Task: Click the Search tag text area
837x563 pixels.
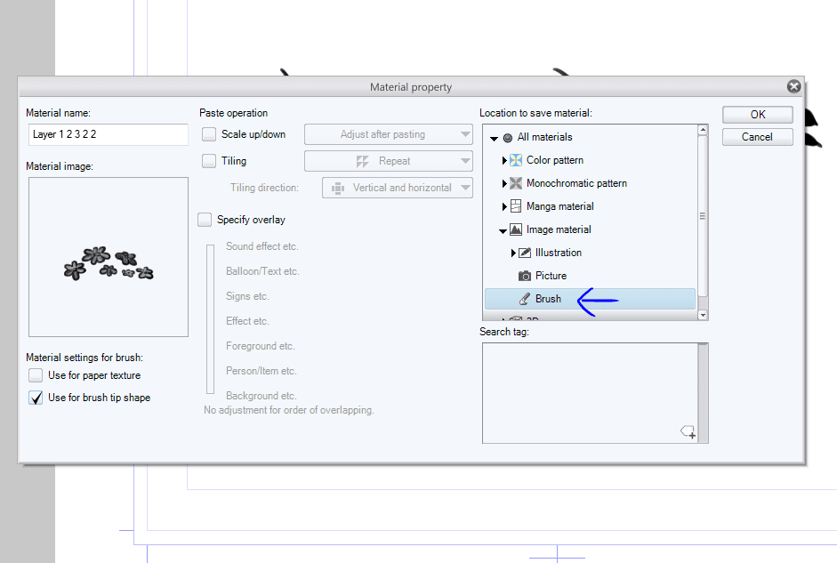Action: click(590, 393)
